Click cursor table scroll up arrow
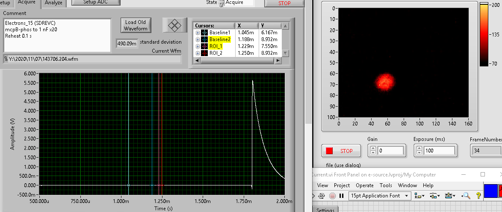 285,26
